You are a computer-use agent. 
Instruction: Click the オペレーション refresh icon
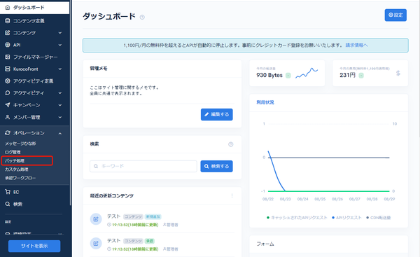(8, 133)
